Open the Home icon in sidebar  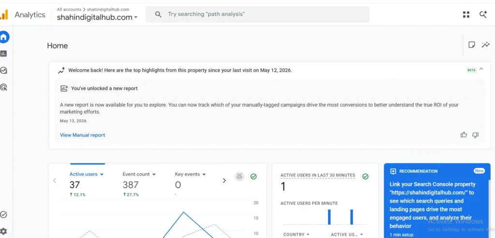point(4,37)
